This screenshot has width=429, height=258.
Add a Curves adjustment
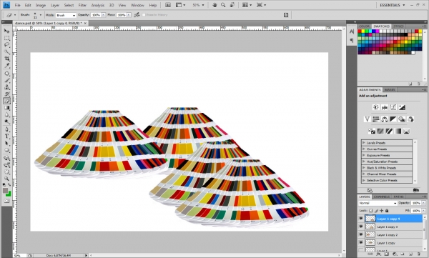click(393, 107)
